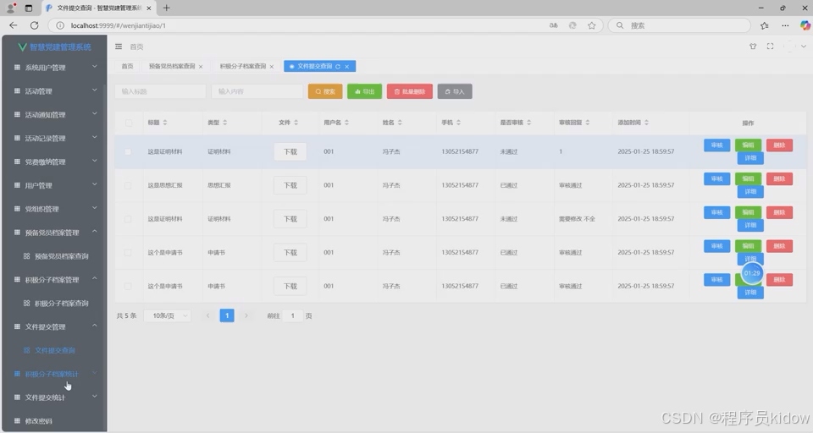Viewport: 813px width, 433px height.
Task: Open 积极分子档案查询 submenu item in sidebar
Action: click(54, 303)
